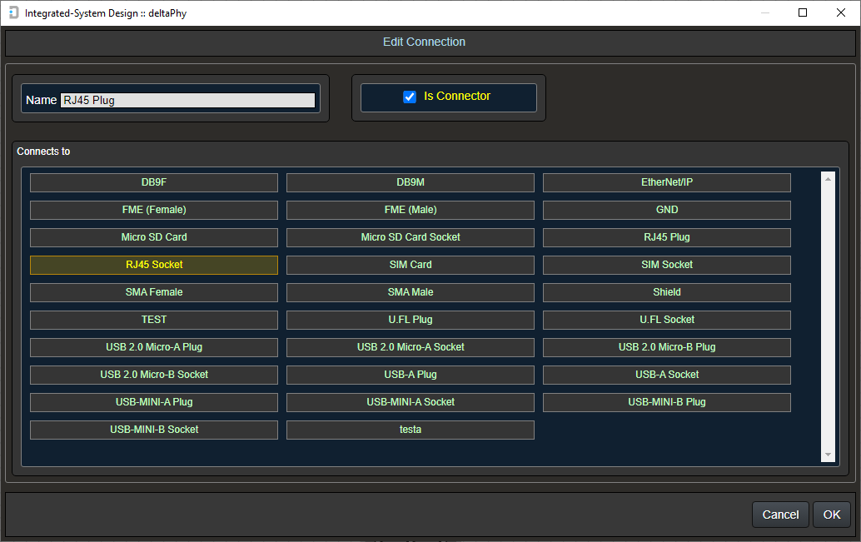Deselect the highlighted RJ45 Socket connection

[154, 265]
